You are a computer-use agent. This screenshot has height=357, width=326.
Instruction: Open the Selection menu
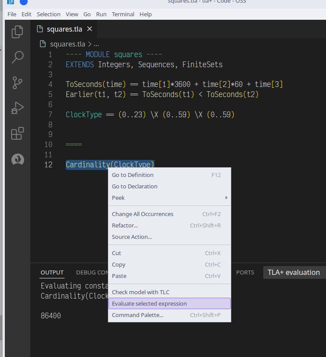[x=48, y=14]
